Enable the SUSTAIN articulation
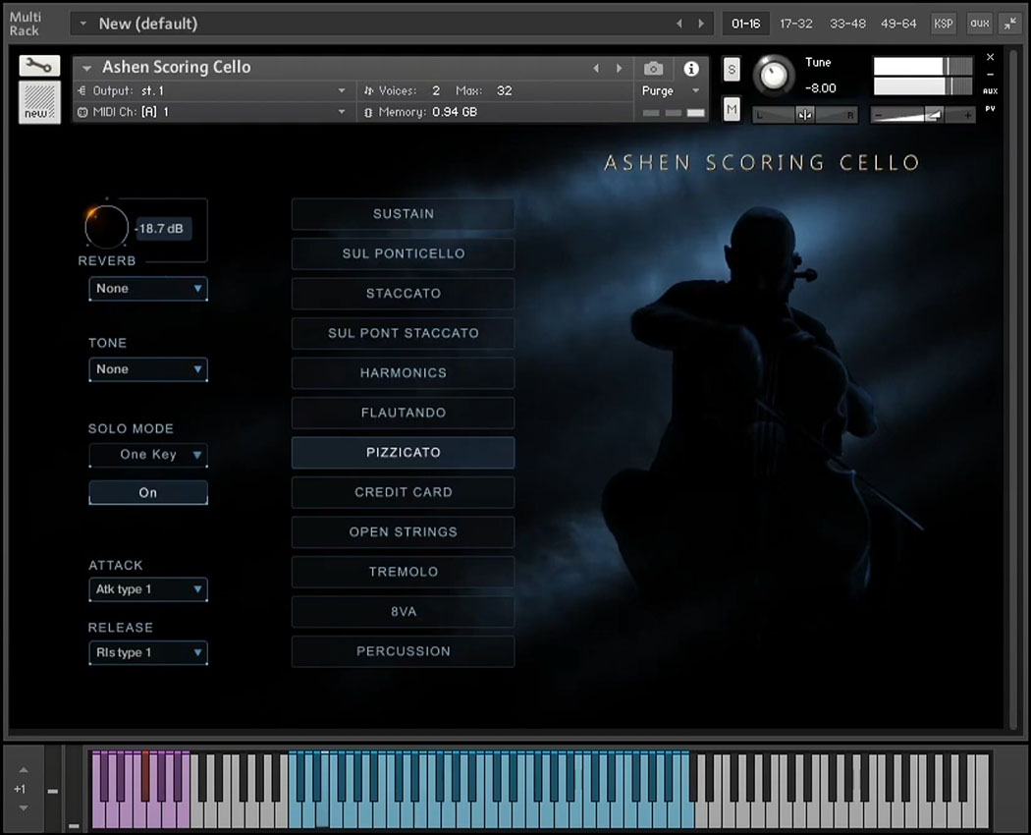This screenshot has height=835, width=1031. (403, 214)
